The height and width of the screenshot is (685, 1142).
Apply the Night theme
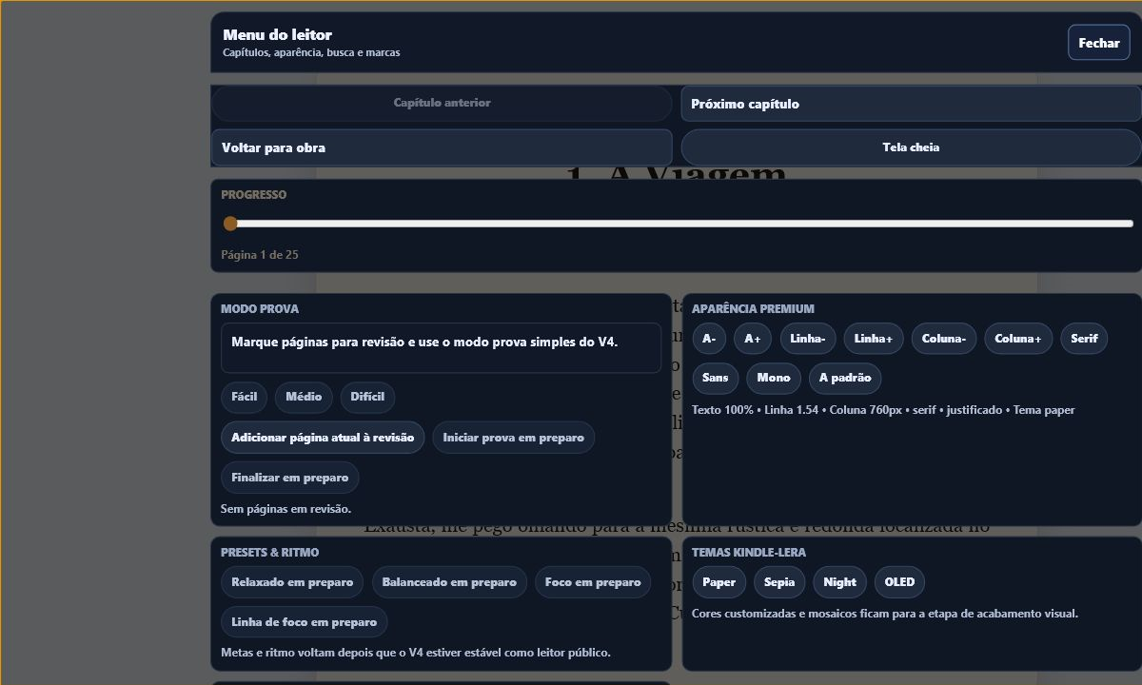click(840, 582)
